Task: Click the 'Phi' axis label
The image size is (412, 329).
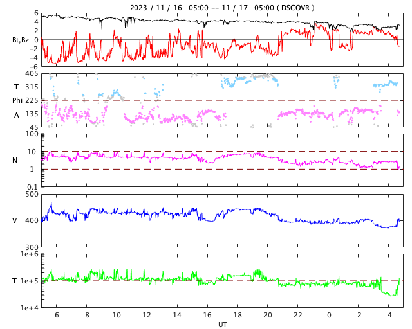Action: coord(17,100)
